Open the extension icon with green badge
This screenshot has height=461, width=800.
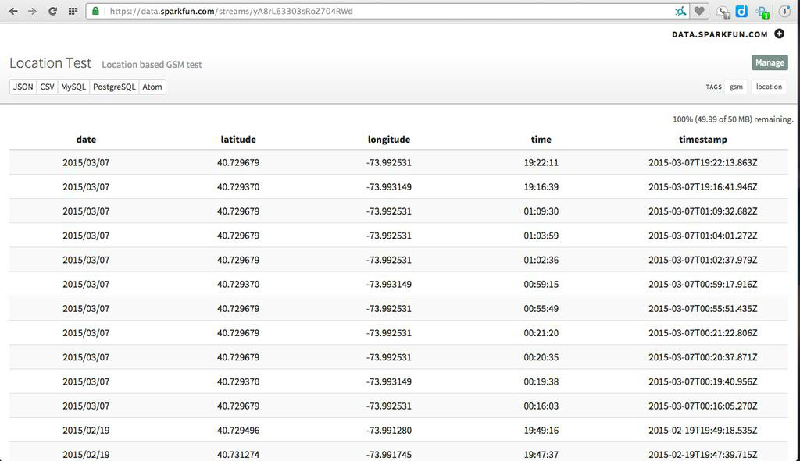[x=762, y=12]
